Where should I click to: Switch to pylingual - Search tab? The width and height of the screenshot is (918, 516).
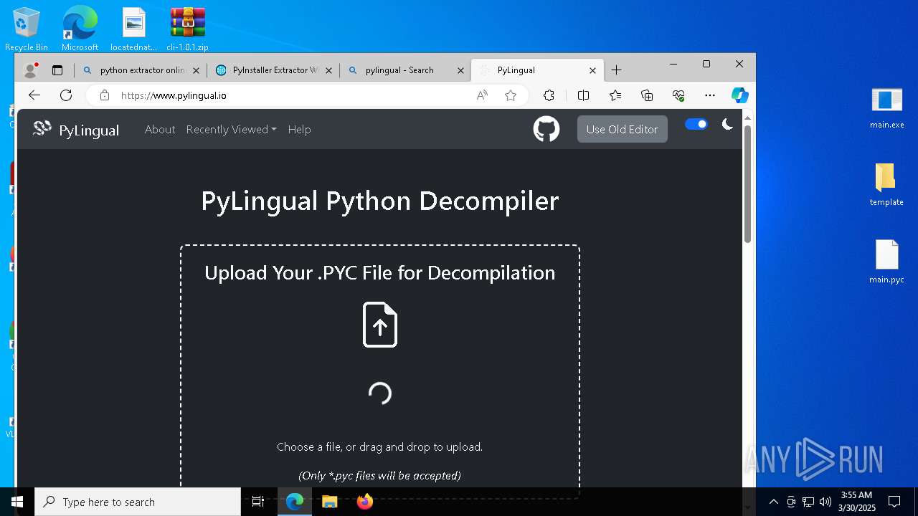point(404,70)
